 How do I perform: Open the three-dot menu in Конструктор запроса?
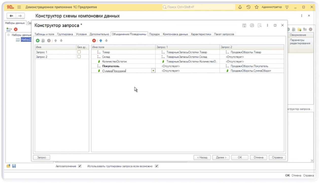[267, 25]
